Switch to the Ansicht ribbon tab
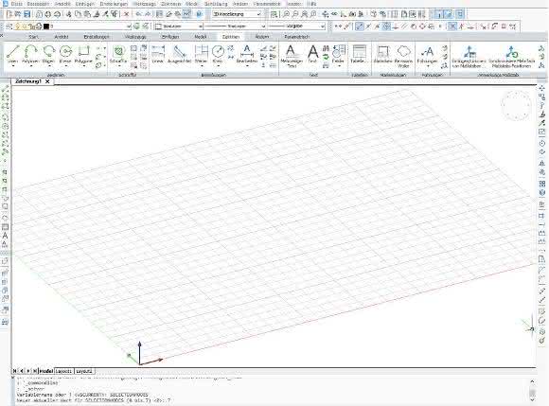The height and width of the screenshot is (406, 549). [x=62, y=37]
